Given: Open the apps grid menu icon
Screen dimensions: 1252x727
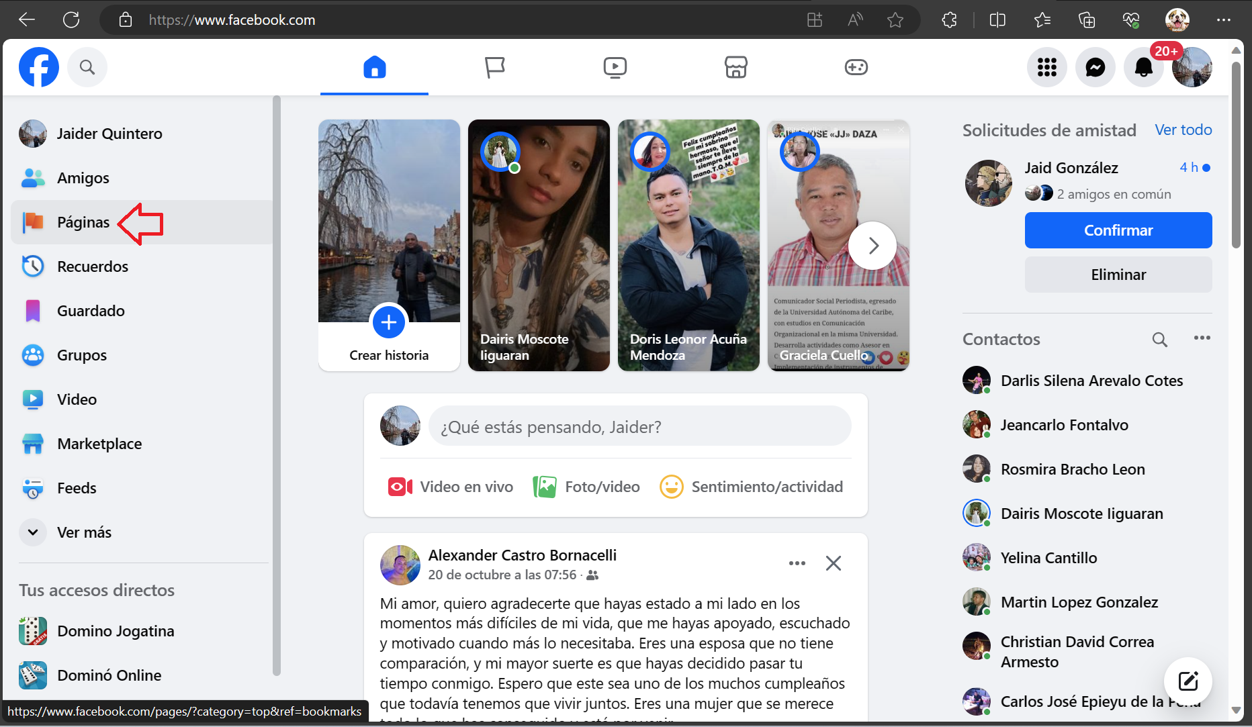Looking at the screenshot, I should pos(1046,67).
